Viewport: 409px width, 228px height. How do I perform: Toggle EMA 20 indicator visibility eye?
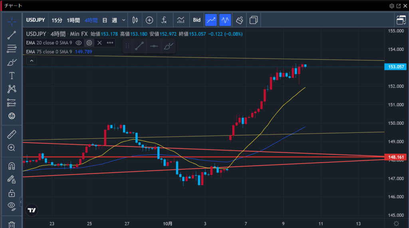click(x=79, y=43)
